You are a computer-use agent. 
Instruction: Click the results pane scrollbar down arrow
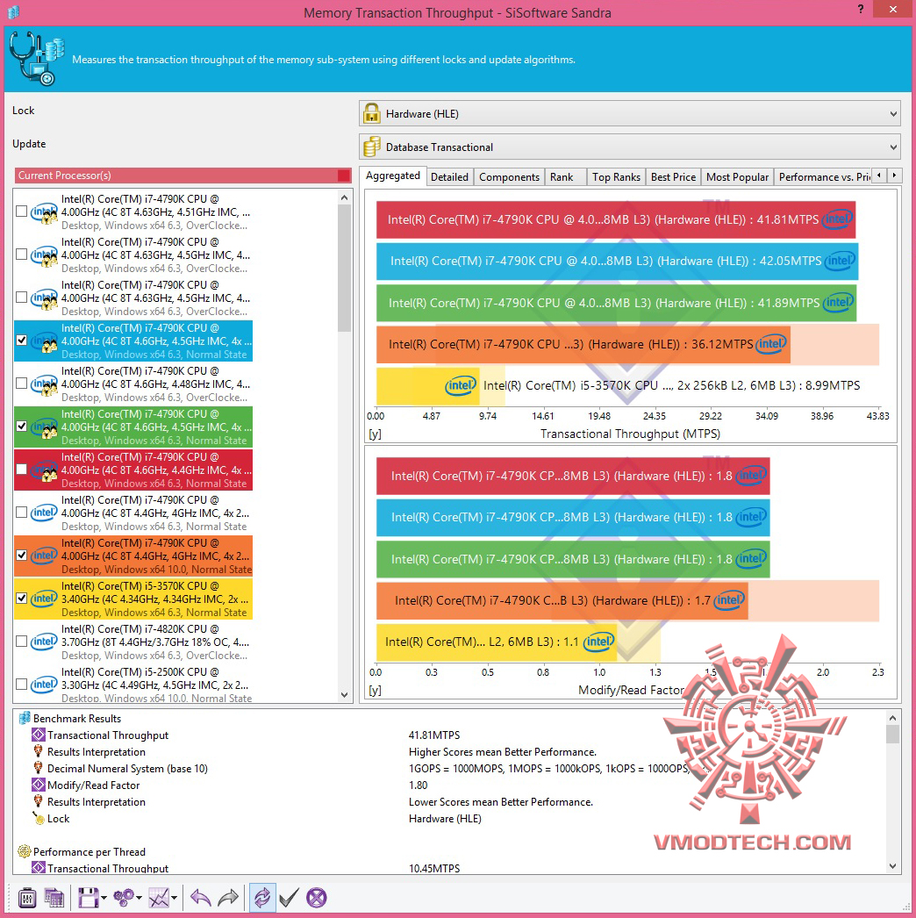coord(892,866)
